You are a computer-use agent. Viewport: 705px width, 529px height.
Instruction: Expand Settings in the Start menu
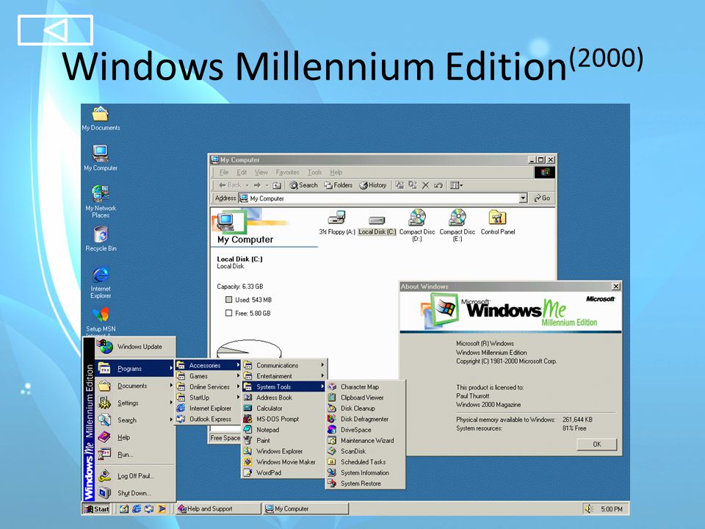click(135, 403)
